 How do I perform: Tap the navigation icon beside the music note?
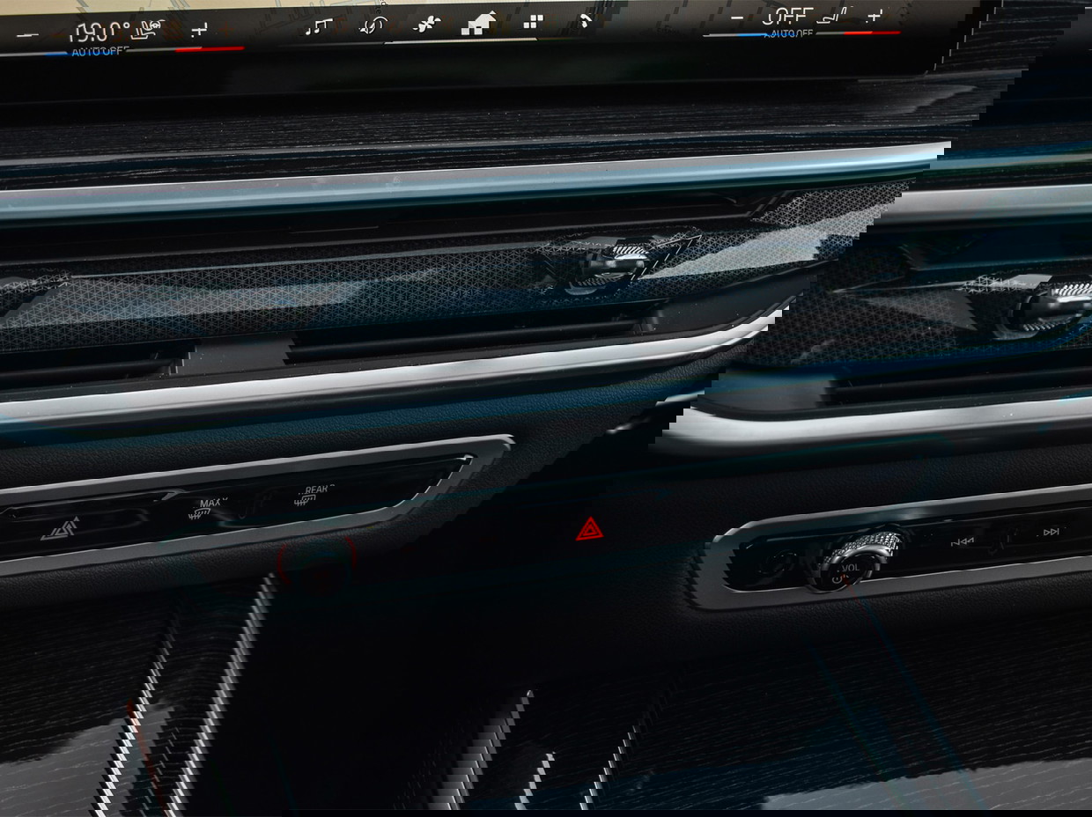tap(373, 26)
